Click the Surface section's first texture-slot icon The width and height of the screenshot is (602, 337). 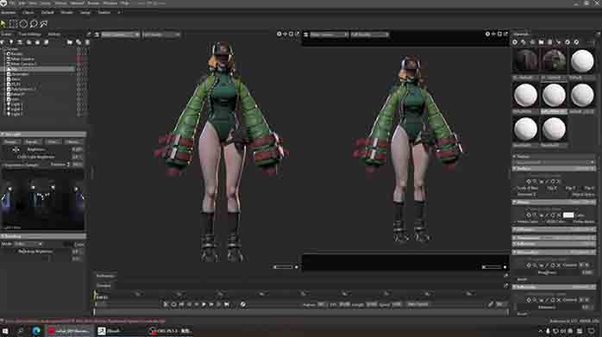[529, 181]
